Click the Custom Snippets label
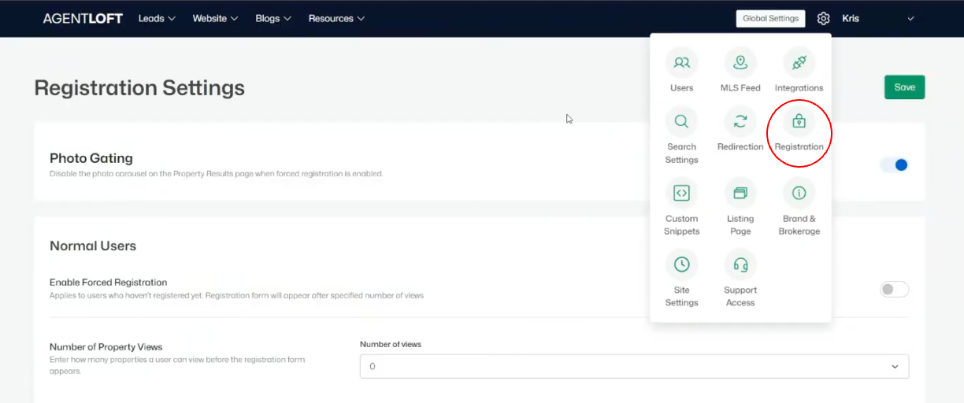Viewport: 964px width, 403px height. (681, 225)
